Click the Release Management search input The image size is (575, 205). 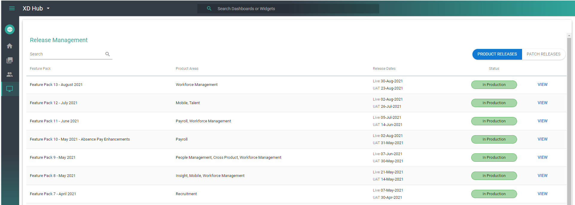click(66, 54)
